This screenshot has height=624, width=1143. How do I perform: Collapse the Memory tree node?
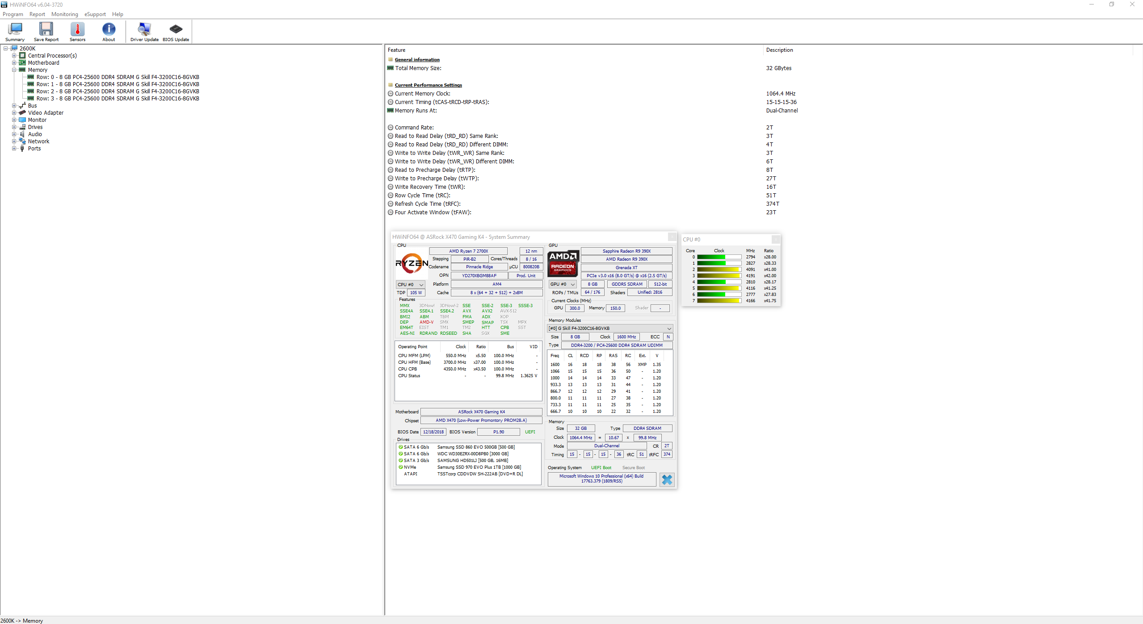[14, 70]
